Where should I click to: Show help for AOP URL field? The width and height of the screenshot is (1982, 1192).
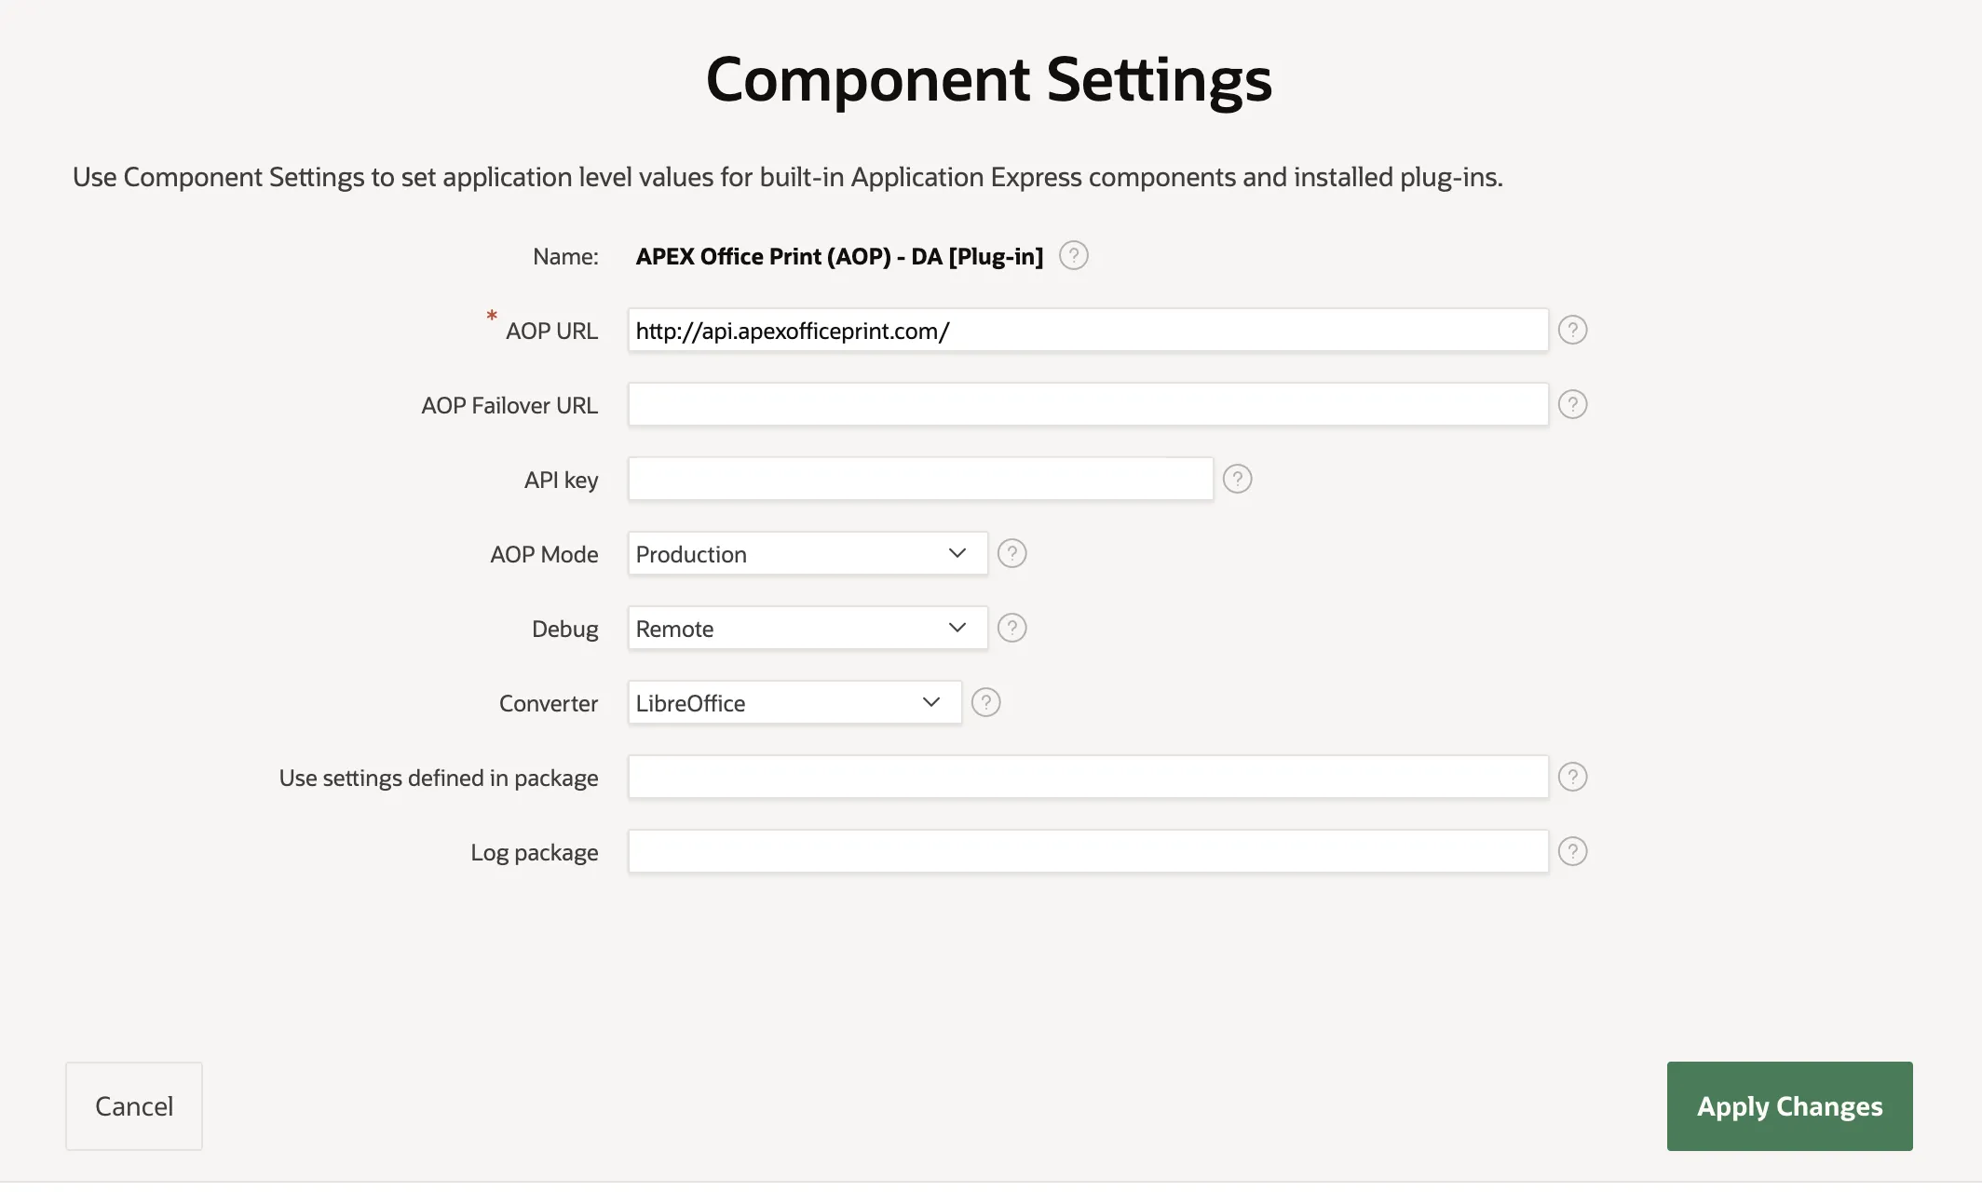pyautogui.click(x=1572, y=330)
